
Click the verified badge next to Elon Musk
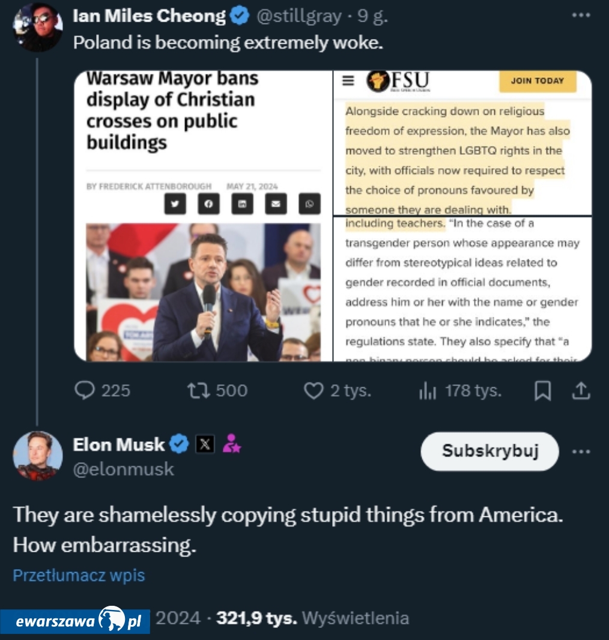[x=179, y=444]
